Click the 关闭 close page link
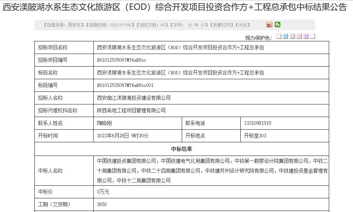This screenshot has width=353, height=212. [x=242, y=25]
